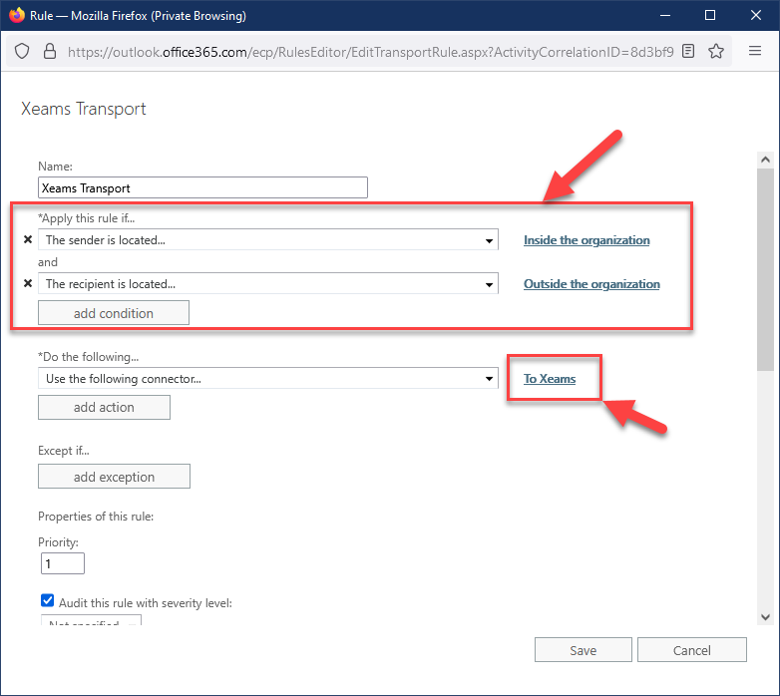The image size is (780, 696).
Task: Open 'Use the following connector...' dropdown
Action: 268,378
